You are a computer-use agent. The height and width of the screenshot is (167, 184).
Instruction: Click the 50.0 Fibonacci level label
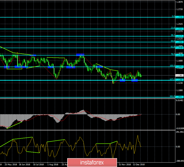[173, 41]
